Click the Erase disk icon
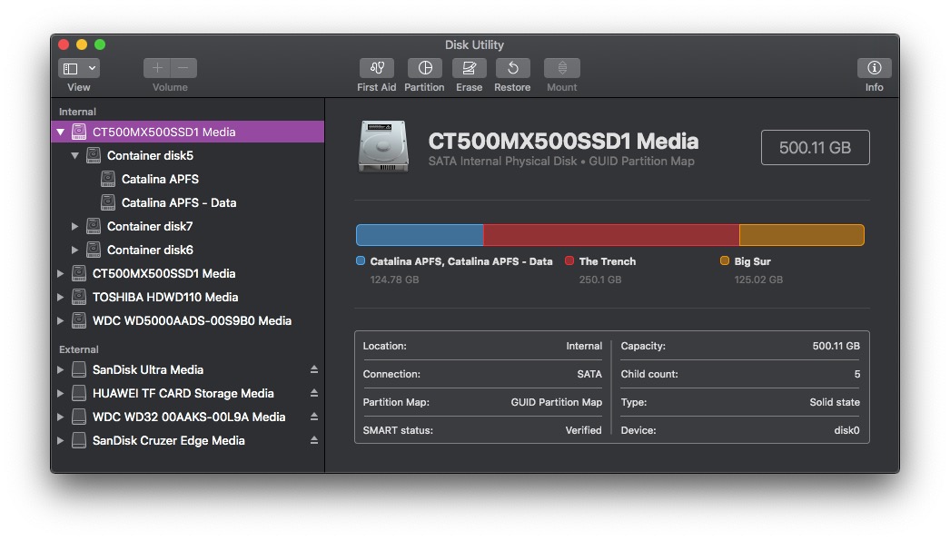Viewport: 950px width, 540px height. pyautogui.click(x=469, y=68)
